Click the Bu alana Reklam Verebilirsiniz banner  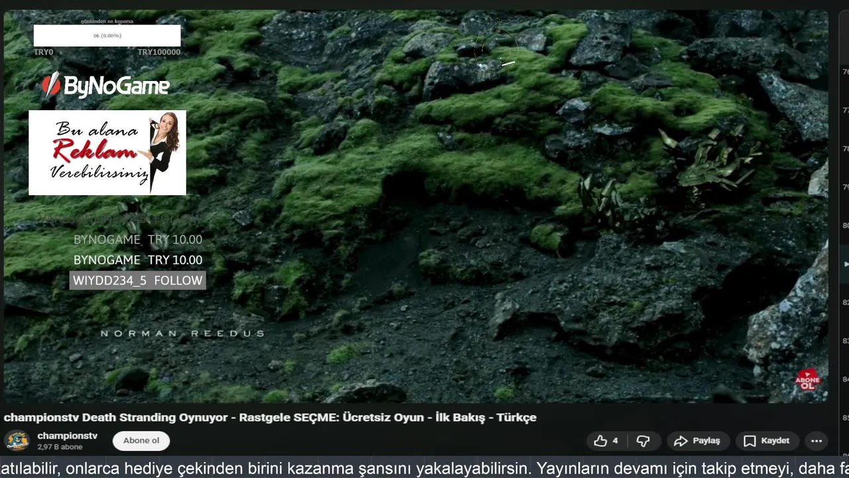(x=107, y=153)
